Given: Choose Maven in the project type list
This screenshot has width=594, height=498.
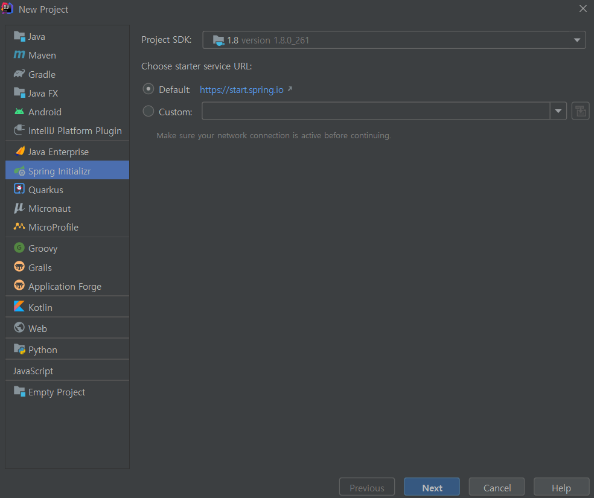Looking at the screenshot, I should [68, 56].
